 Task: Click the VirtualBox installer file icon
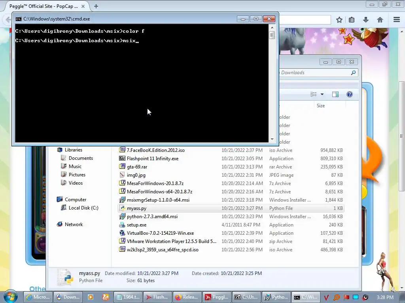[122, 233]
